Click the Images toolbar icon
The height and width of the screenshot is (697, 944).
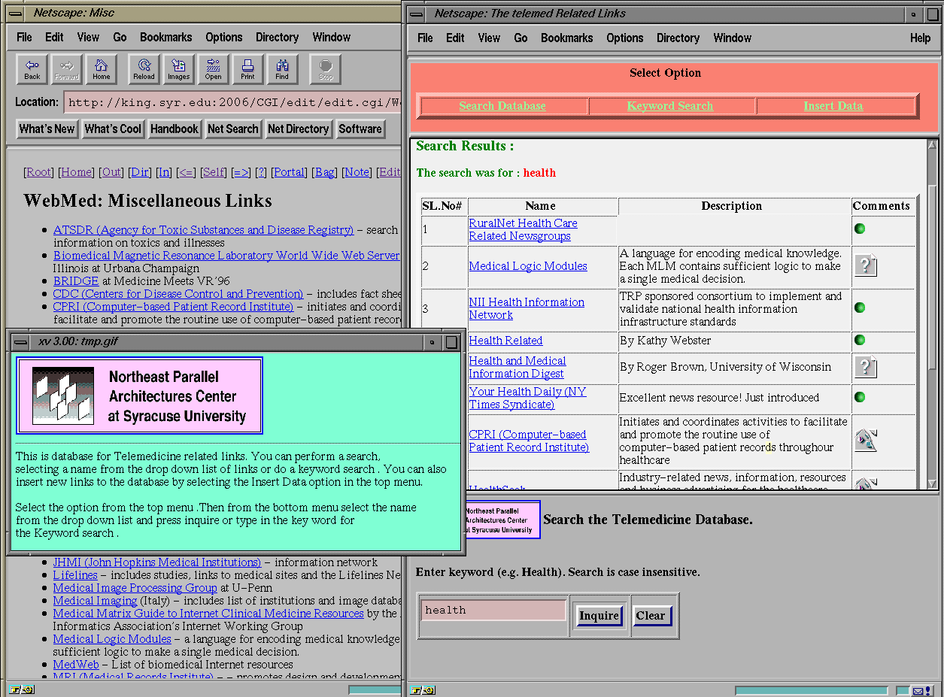[178, 69]
